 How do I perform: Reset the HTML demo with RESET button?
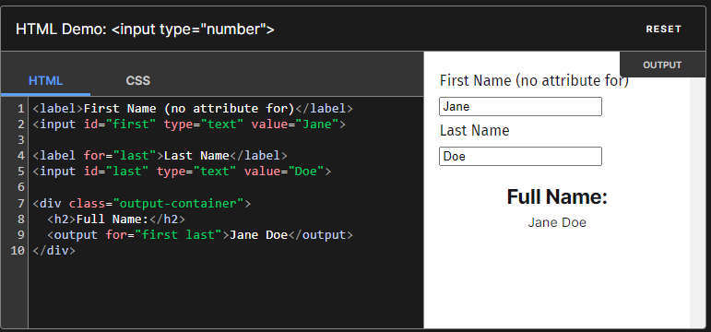click(663, 29)
